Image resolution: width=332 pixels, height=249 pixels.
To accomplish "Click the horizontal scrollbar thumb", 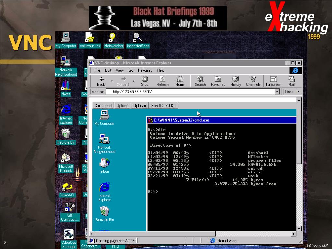I will [x=155, y=234].
